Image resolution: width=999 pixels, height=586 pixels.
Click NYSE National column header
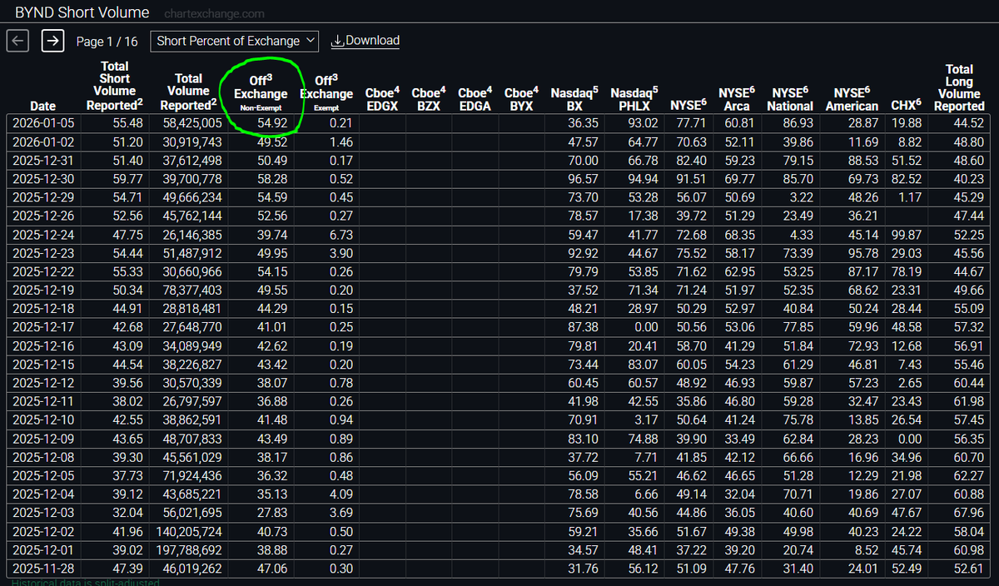pyautogui.click(x=790, y=99)
